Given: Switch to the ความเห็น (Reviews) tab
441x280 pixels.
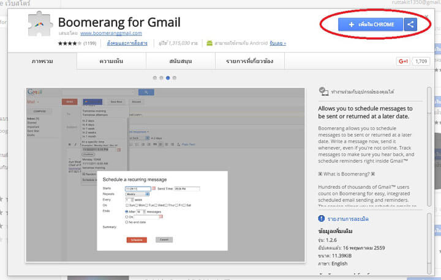Looking at the screenshot, I should coord(112,61).
